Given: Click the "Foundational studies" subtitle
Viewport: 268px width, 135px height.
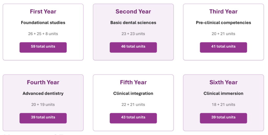Looking at the screenshot, I should tap(43, 23).
